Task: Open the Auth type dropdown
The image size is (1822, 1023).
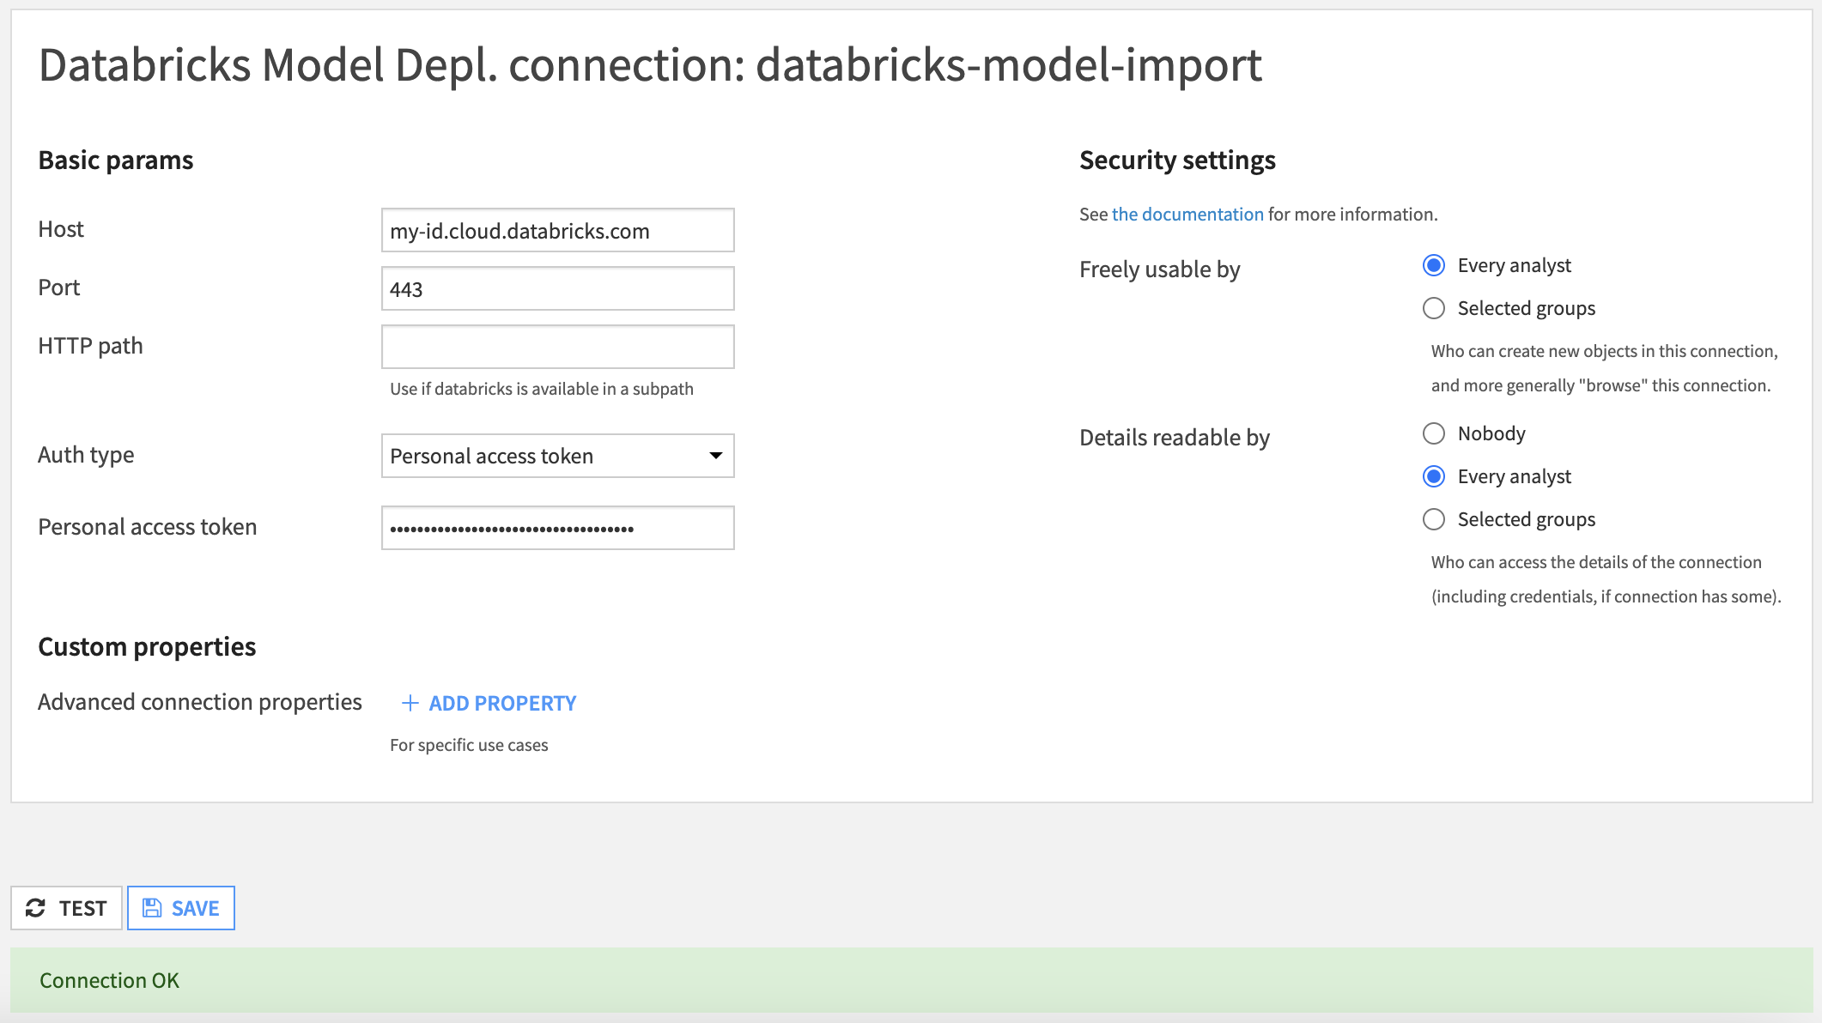Action: pyautogui.click(x=558, y=456)
